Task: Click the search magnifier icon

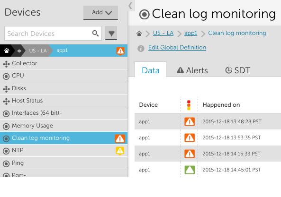Action: (x=95, y=34)
